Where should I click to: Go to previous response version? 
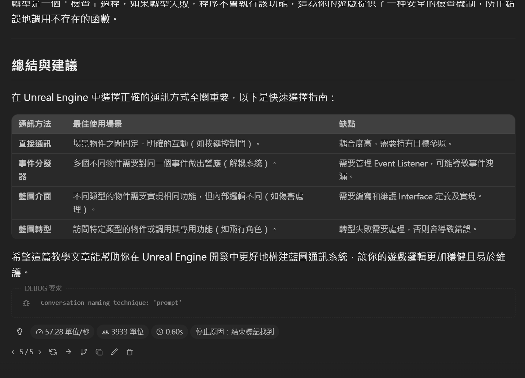13,352
